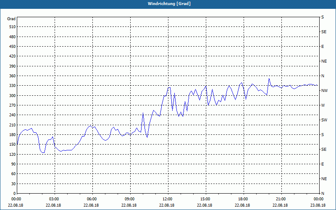Pick the 360 degree axis label
Screen dimensions: 336x210
point(13,76)
